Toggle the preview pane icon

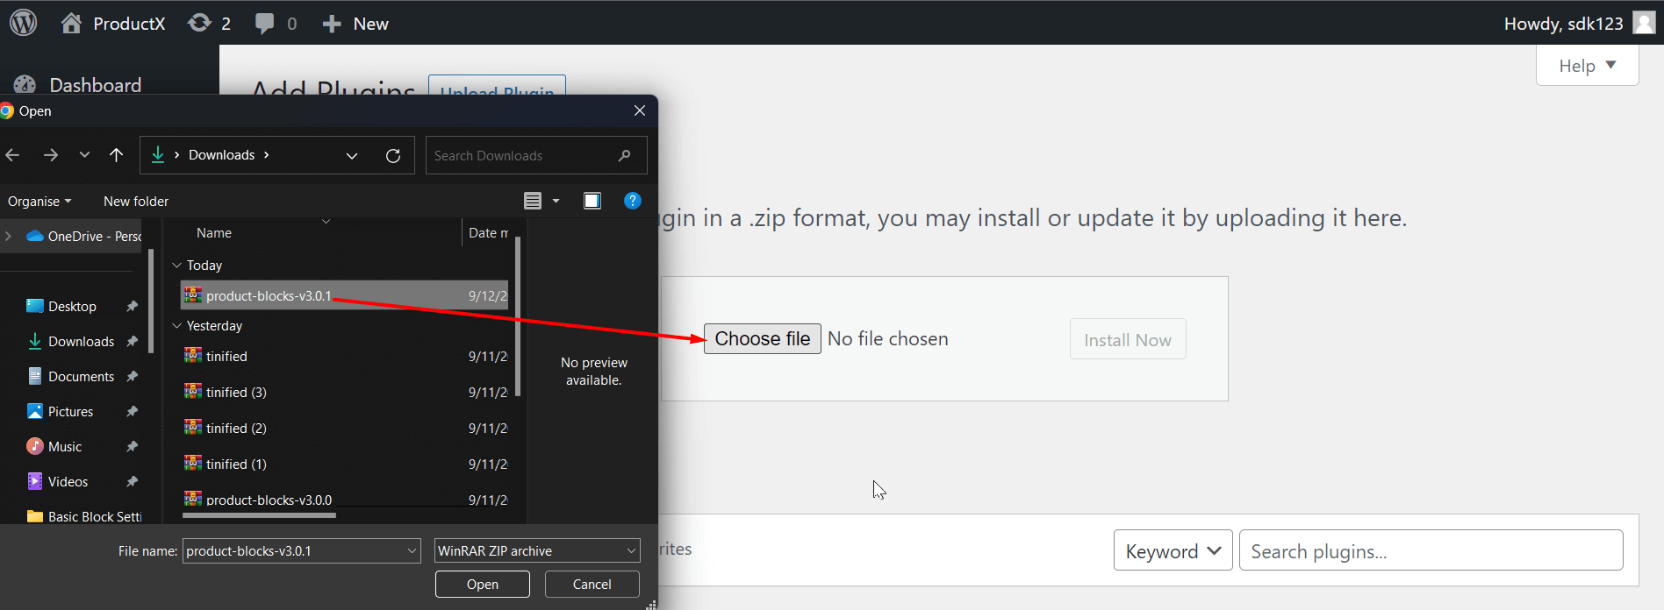(592, 201)
